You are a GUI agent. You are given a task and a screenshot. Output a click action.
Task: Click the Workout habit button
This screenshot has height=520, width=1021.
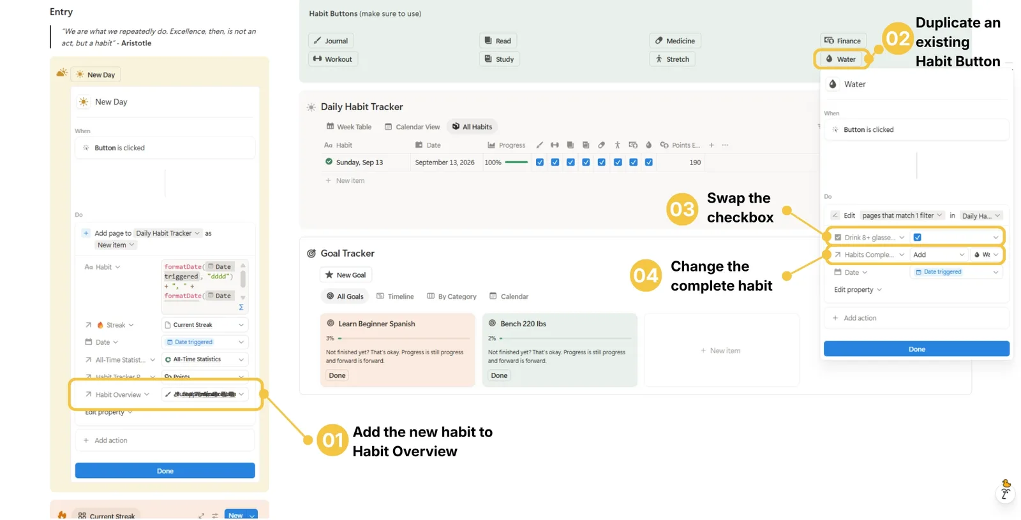[332, 59]
